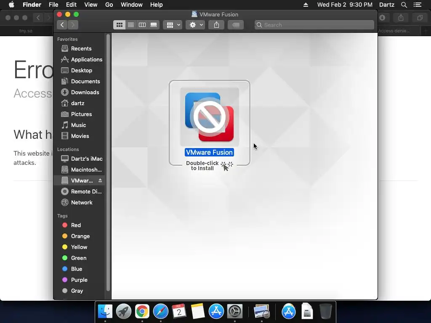431x323 pixels.
Task: Open Launchpad from the Dock
Action: [x=123, y=311]
